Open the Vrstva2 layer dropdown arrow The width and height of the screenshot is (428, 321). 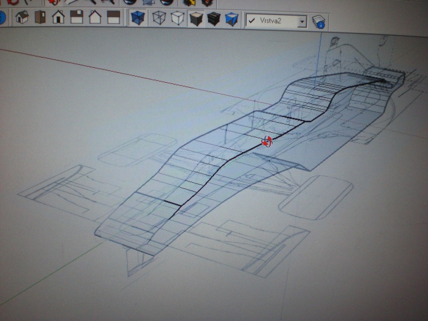coord(302,21)
